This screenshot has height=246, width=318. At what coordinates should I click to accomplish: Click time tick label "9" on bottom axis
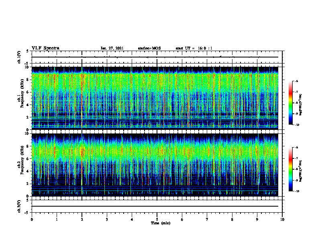click(257, 219)
